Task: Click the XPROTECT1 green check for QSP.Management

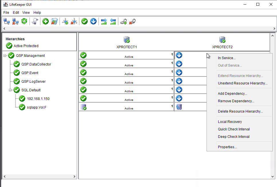Action: coord(83,55)
